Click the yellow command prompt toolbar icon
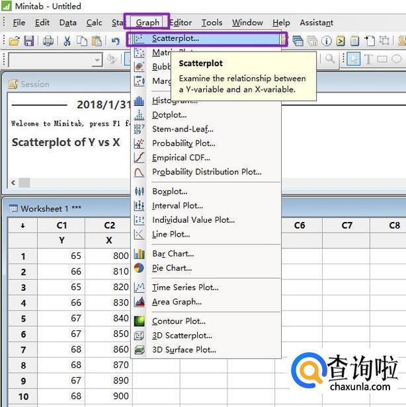Viewport: 406px width, 407px height. 341,41
